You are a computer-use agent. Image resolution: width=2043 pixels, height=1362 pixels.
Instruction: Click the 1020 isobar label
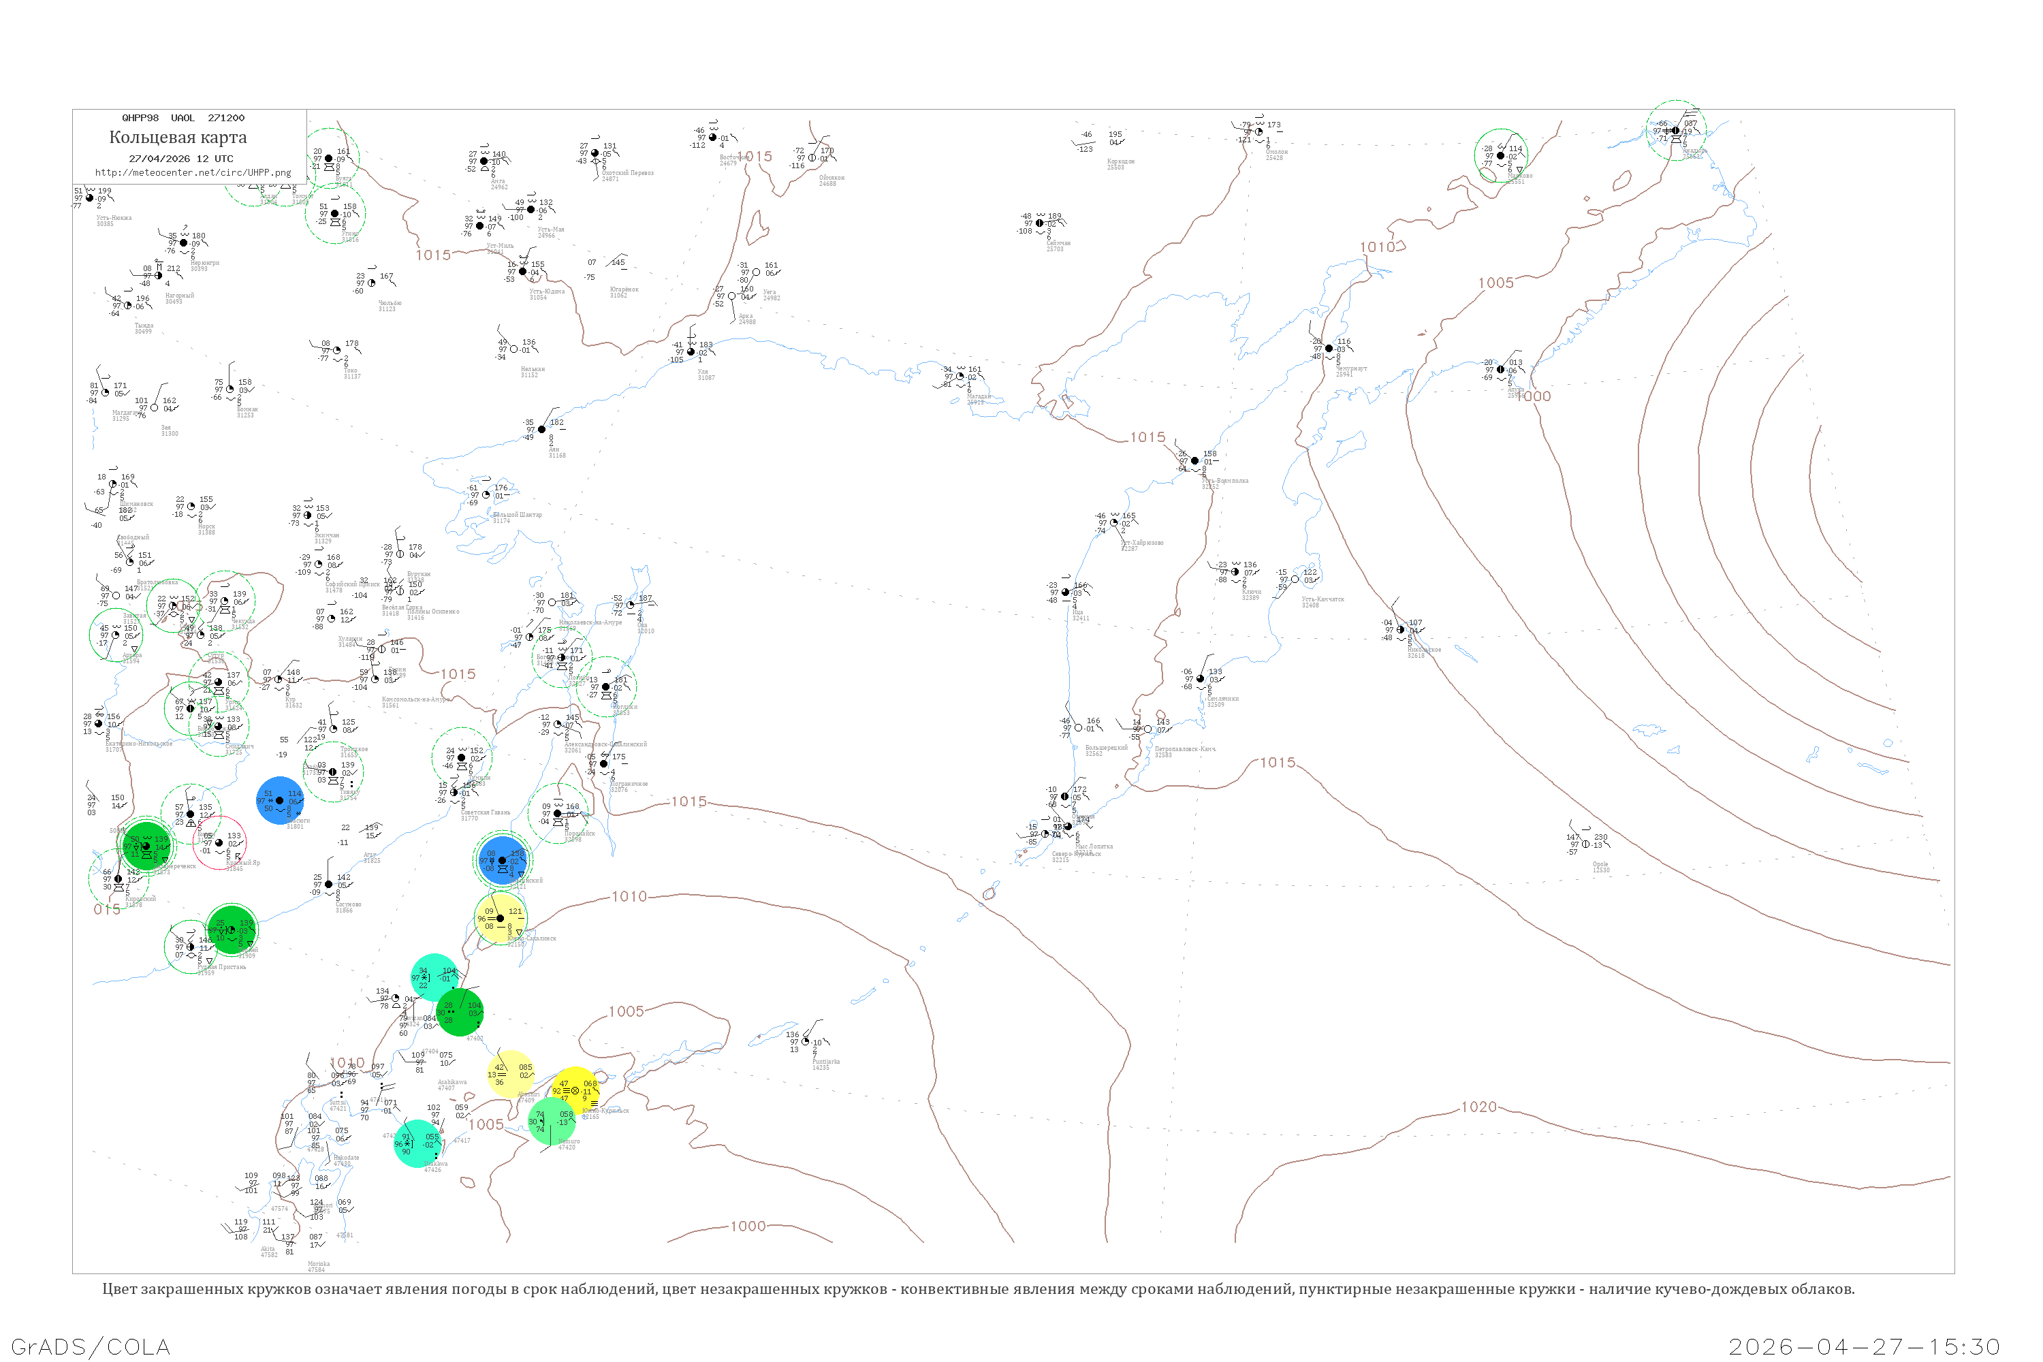coord(1478,1107)
